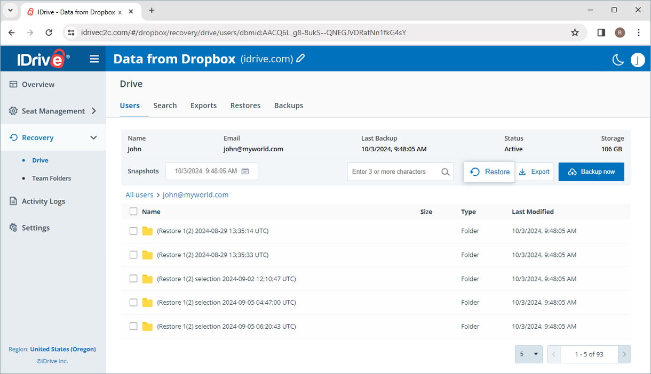Open the tab search dropdown arrow
The width and height of the screenshot is (651, 374).
point(10,10)
